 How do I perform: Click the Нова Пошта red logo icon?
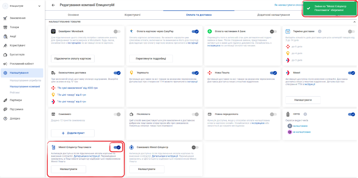210,73
